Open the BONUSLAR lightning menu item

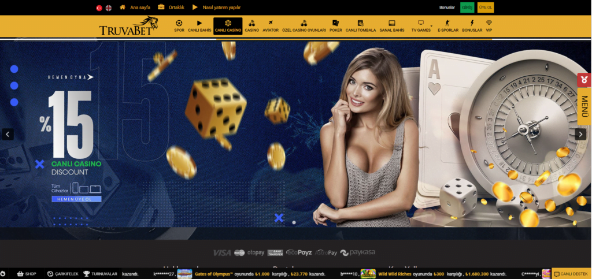point(472,27)
